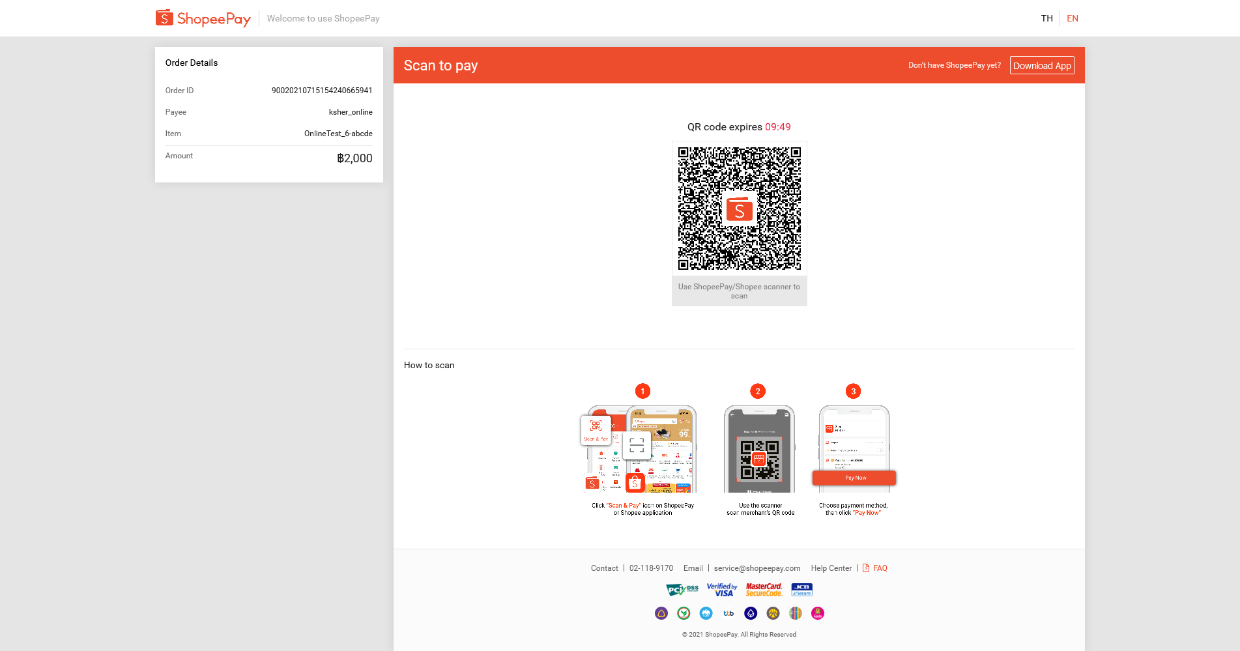The height and width of the screenshot is (651, 1240).
Task: Click the multicolor striped bank icon
Action: tap(796, 613)
